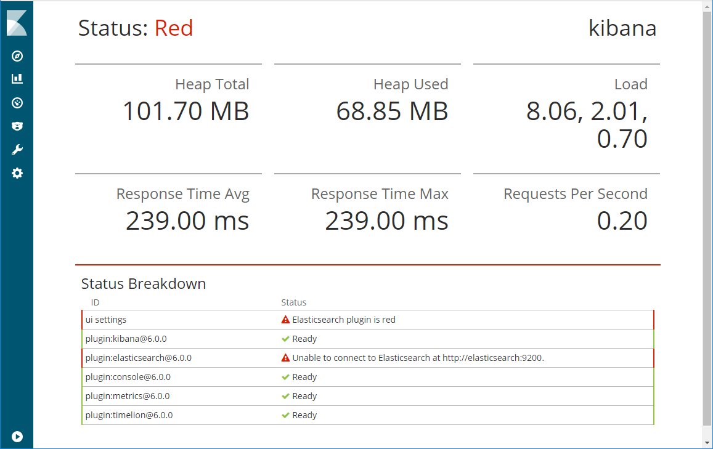Open Dev Tools with the wrench icon
This screenshot has height=449, width=713.
tap(17, 150)
